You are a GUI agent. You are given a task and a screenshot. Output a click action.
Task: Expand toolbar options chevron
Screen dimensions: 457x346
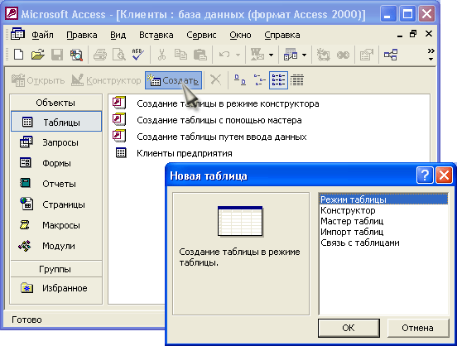(x=431, y=55)
